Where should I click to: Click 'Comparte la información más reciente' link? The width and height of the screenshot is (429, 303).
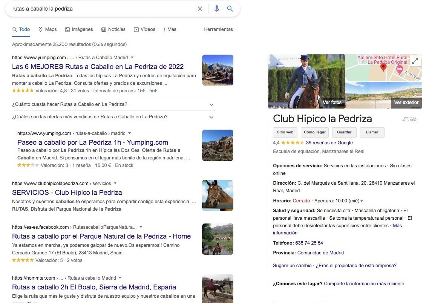tap(364, 283)
